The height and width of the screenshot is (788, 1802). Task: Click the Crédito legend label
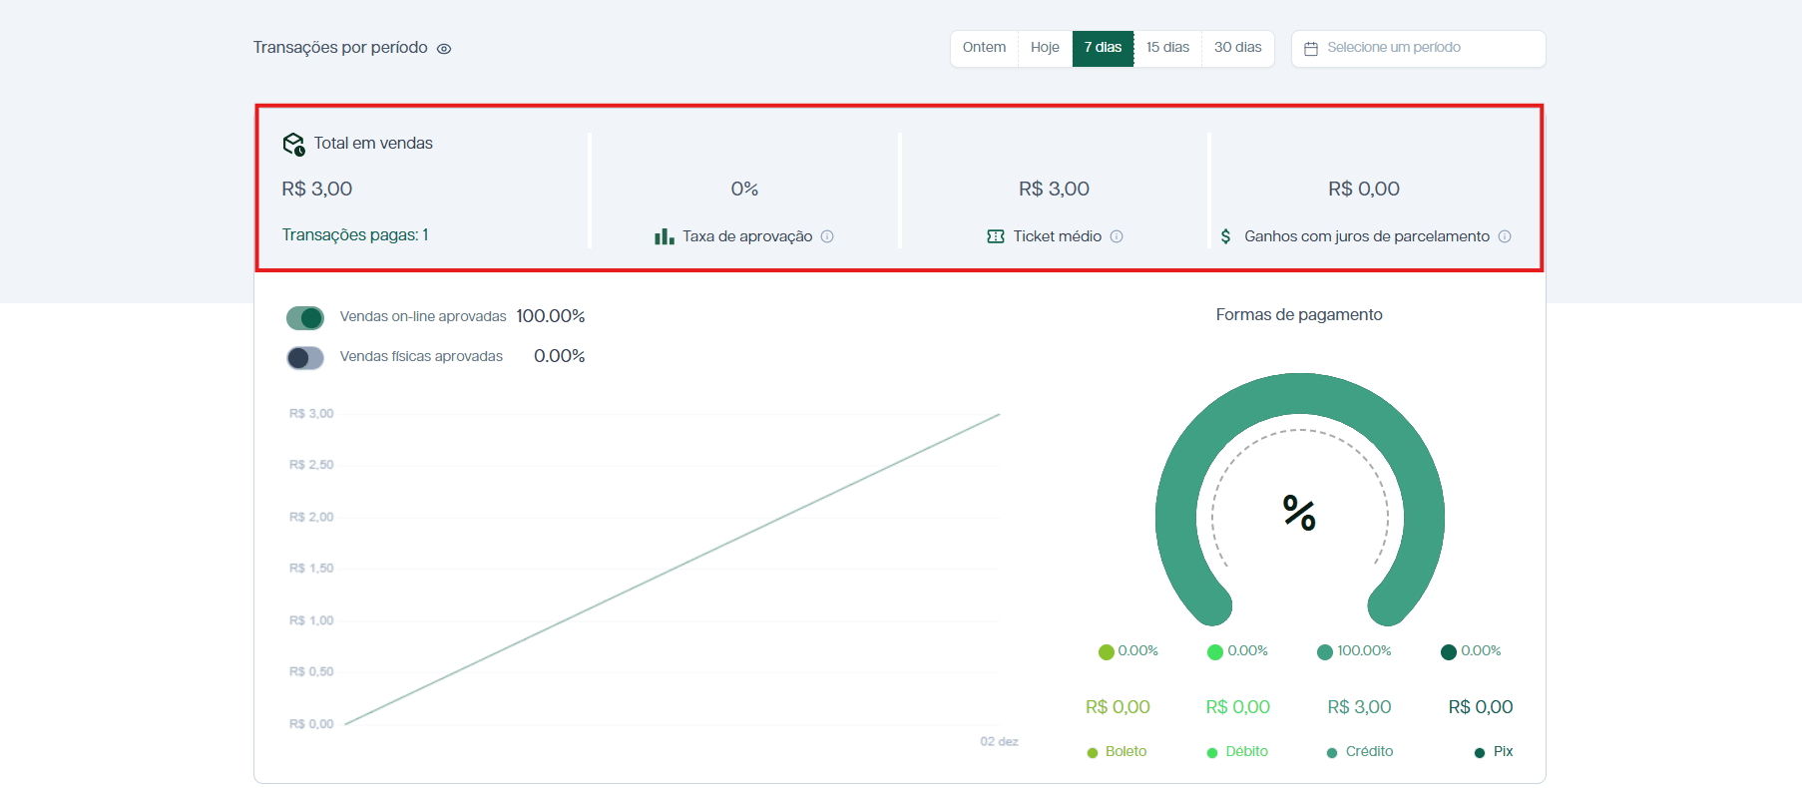pos(1369,751)
